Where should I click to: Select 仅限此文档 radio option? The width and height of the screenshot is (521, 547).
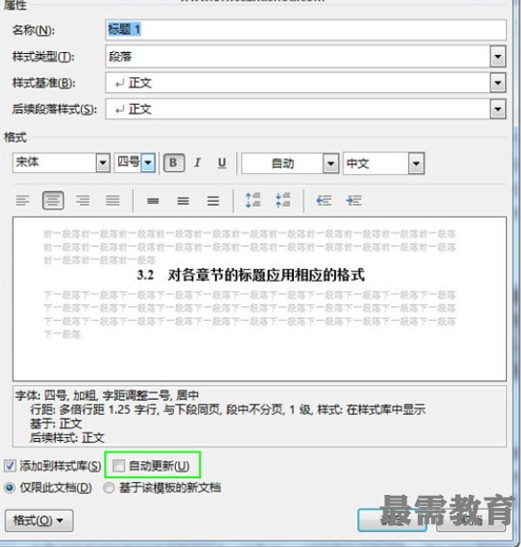[9, 487]
